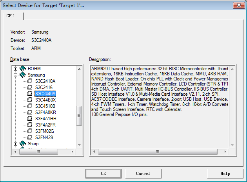Click the Vendor value 'Samsung'
247x182 pixels.
coord(40,32)
